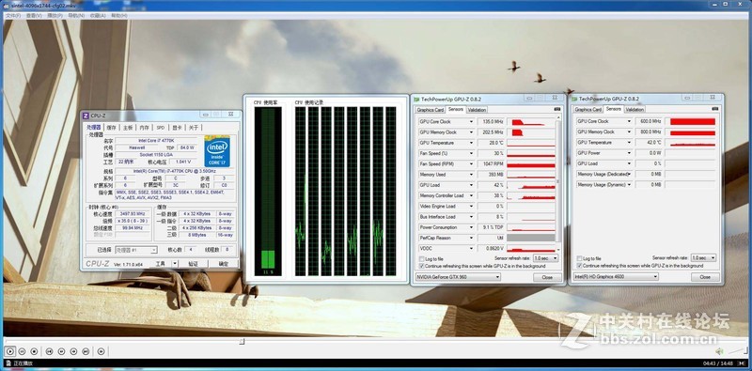
Task: Click the play button in the media player
Action: [10, 351]
